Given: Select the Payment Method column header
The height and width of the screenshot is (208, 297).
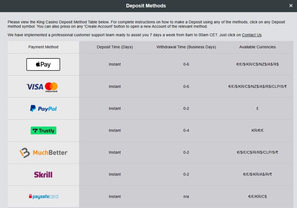Looking at the screenshot, I should (43, 47).
